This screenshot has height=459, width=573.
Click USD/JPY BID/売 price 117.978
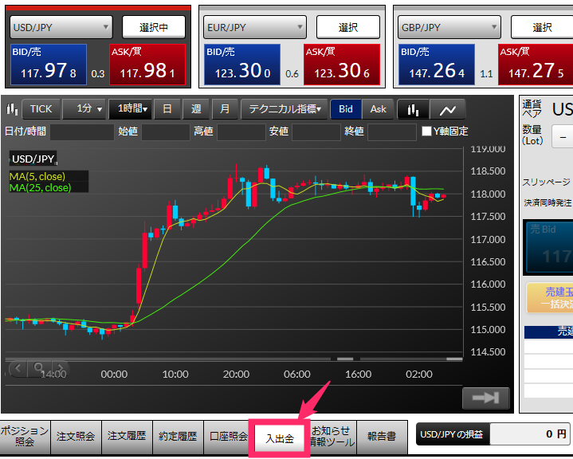coord(49,65)
